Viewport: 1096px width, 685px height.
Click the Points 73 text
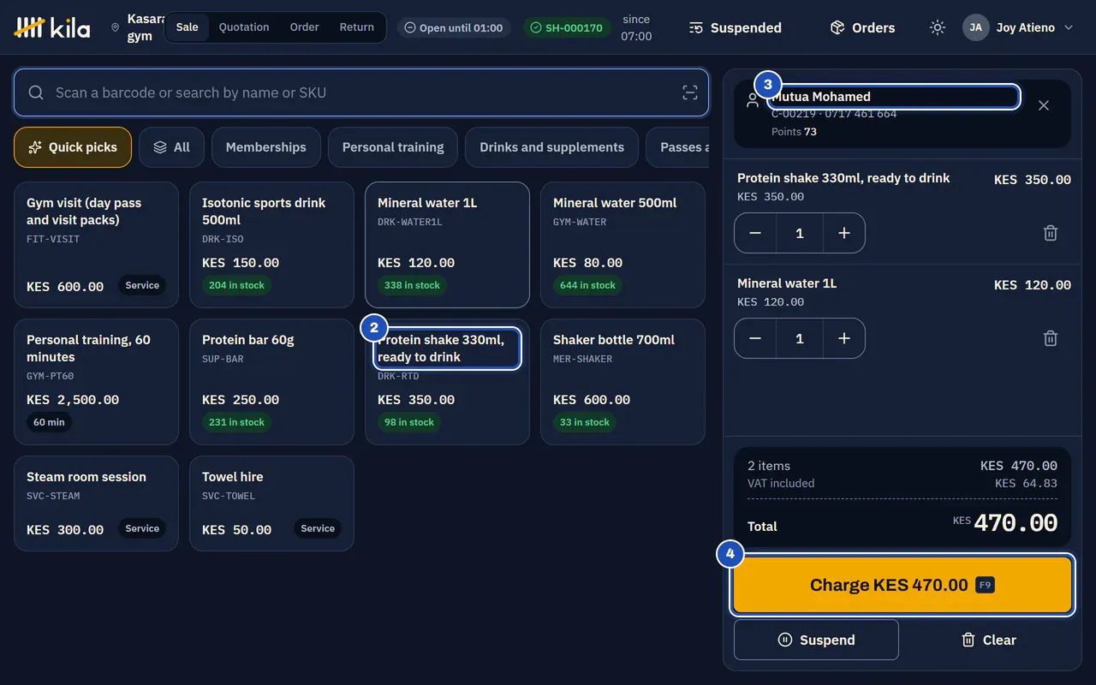pos(794,132)
